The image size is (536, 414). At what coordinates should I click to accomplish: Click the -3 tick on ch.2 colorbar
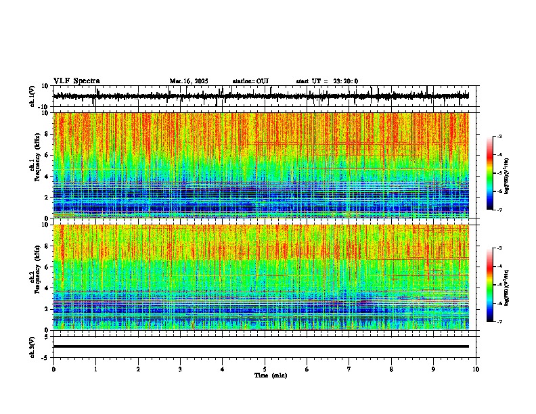tap(499, 248)
